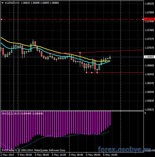Click the most recent green candlestick
Viewport: 155px width, 157px height.
(110, 58)
